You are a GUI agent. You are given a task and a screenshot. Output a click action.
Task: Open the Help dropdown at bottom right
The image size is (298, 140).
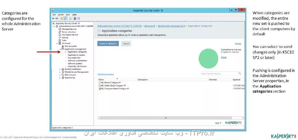[218, 123]
